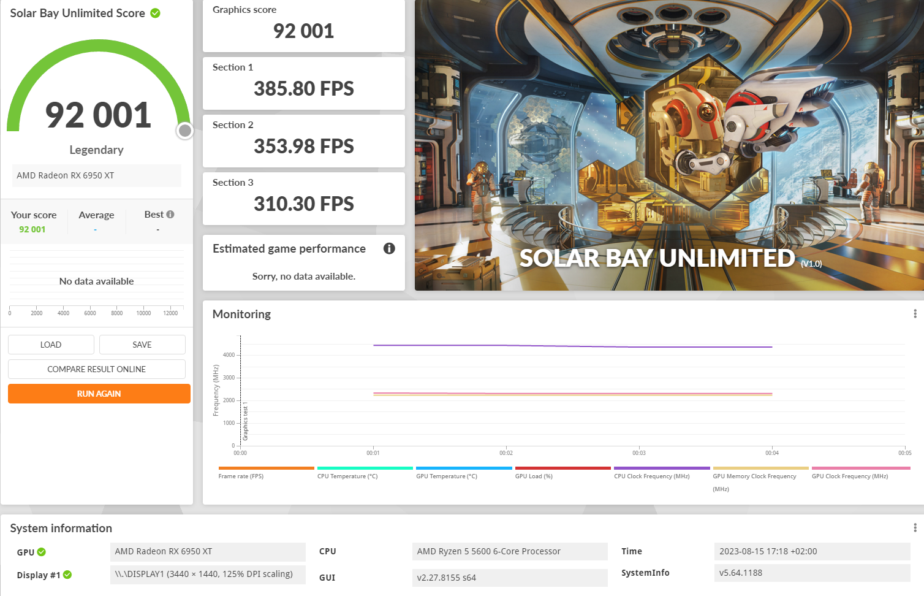Click the Estimated game performance heading
Image resolution: width=924 pixels, height=596 pixels.
click(289, 248)
